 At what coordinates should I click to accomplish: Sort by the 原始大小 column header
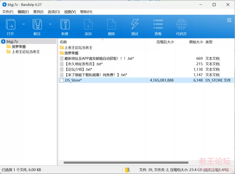tap(196, 42)
